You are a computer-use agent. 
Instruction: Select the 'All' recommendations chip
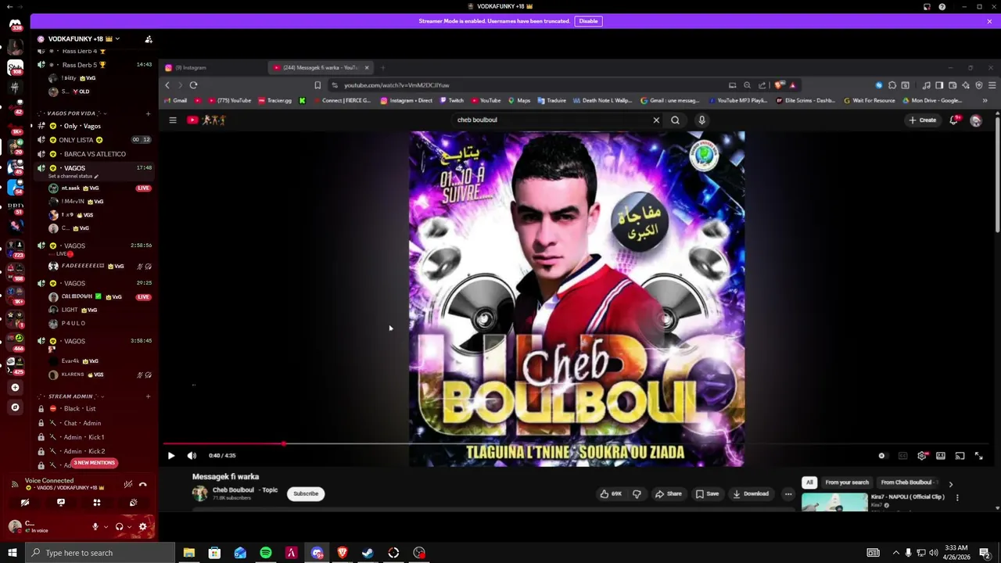[809, 482]
